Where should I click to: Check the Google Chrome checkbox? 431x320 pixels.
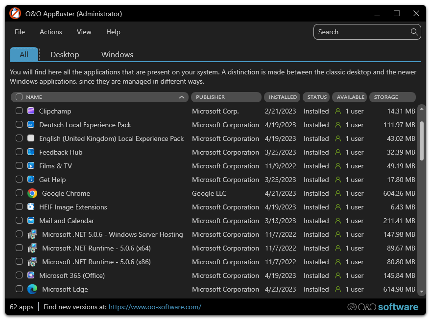(x=19, y=193)
